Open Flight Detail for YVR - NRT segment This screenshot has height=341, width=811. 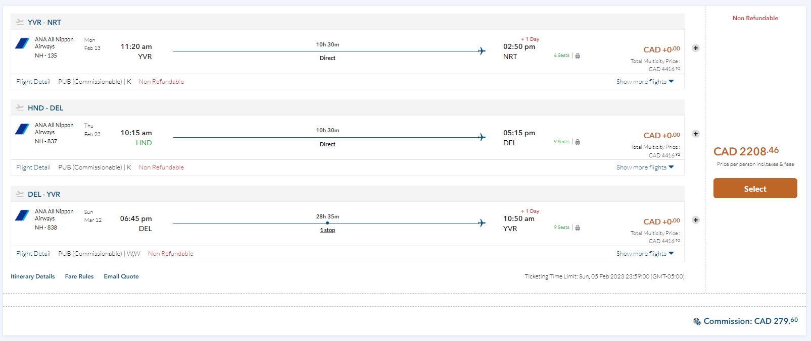pyautogui.click(x=33, y=82)
